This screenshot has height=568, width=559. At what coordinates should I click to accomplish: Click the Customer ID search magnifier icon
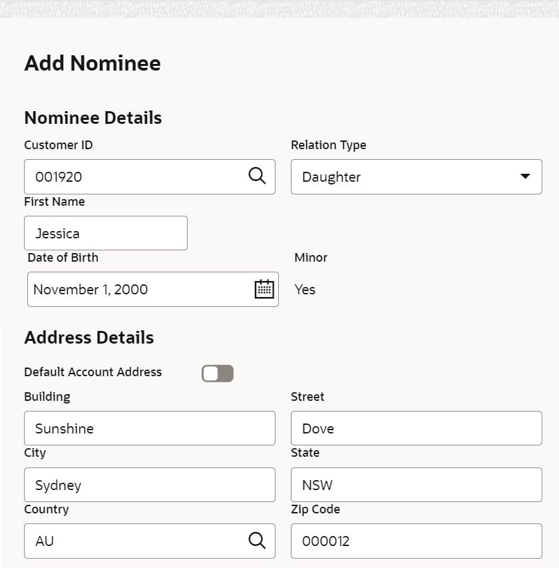point(257,176)
